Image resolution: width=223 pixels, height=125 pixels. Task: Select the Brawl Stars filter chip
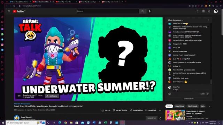click(180, 106)
